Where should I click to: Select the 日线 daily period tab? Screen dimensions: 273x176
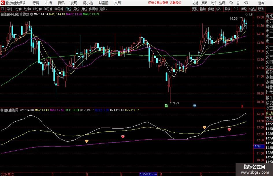(68, 9)
